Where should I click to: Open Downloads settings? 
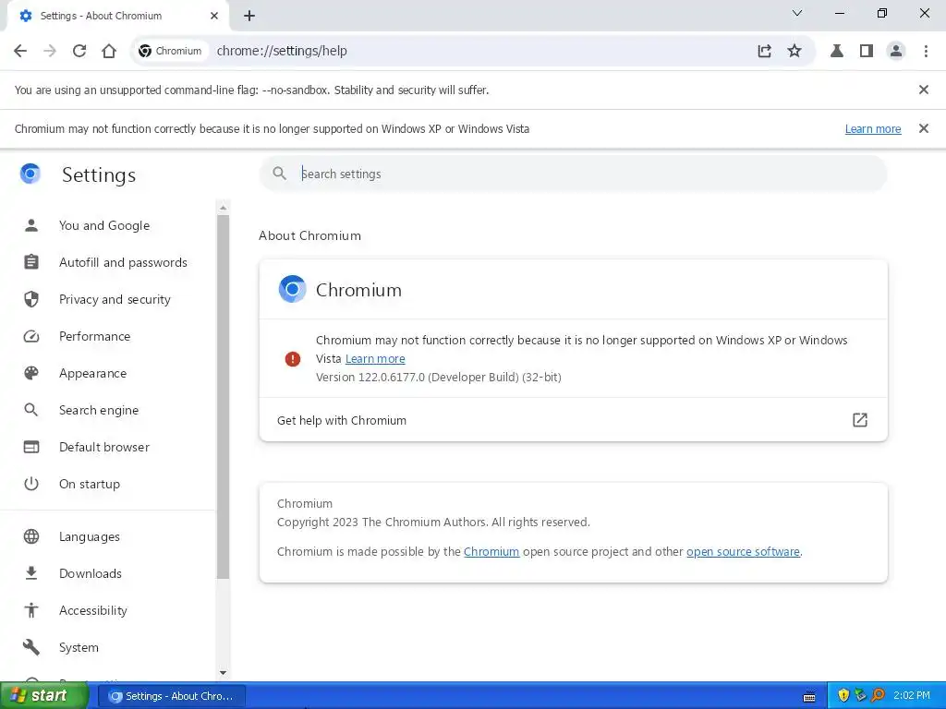pyautogui.click(x=91, y=573)
